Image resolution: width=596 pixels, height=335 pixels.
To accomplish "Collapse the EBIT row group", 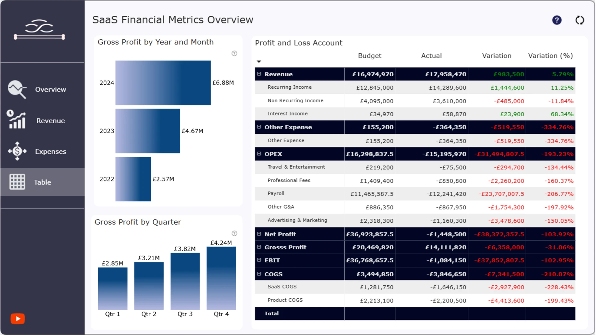I will point(259,260).
